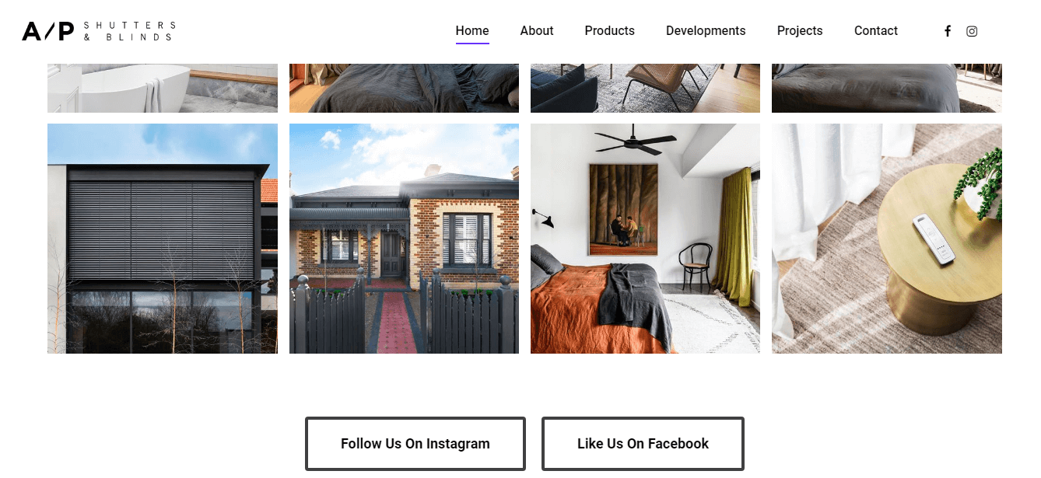Open the brick house with picket fence photo
Image resolution: width=1041 pixels, height=478 pixels.
[x=404, y=239]
